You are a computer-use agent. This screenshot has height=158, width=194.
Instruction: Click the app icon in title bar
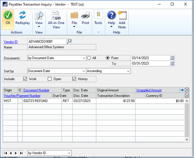pyautogui.click(x=5, y=4)
